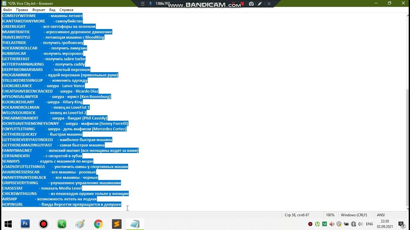
Task: Click the red recording tray icon
Action: tap(310, 224)
